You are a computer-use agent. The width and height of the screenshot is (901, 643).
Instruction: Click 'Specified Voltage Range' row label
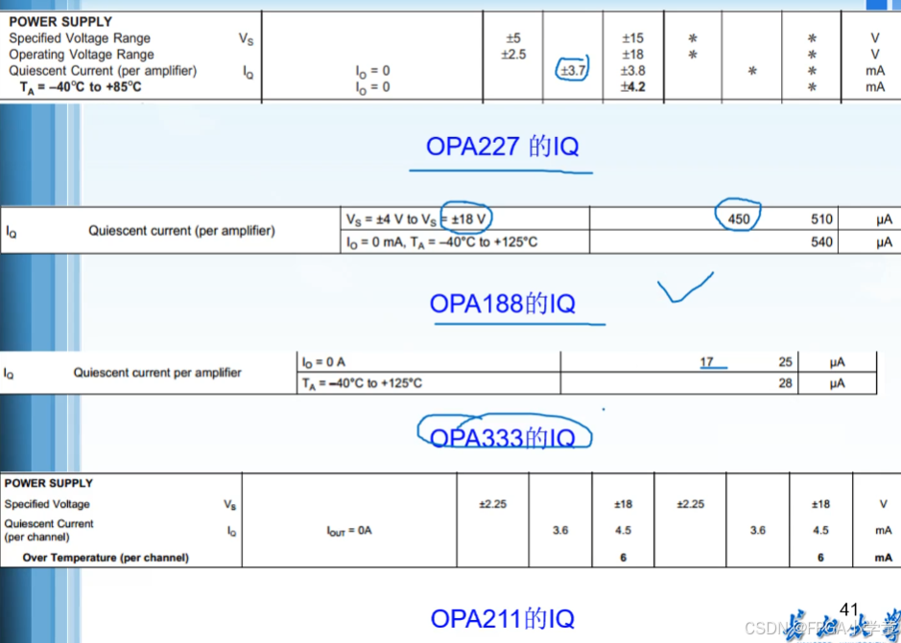click(x=80, y=38)
